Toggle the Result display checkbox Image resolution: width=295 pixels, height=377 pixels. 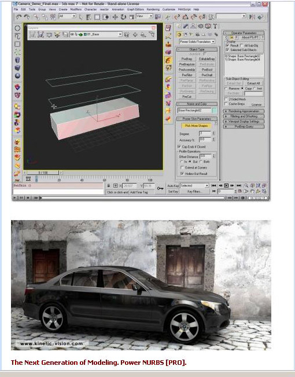[227, 45]
